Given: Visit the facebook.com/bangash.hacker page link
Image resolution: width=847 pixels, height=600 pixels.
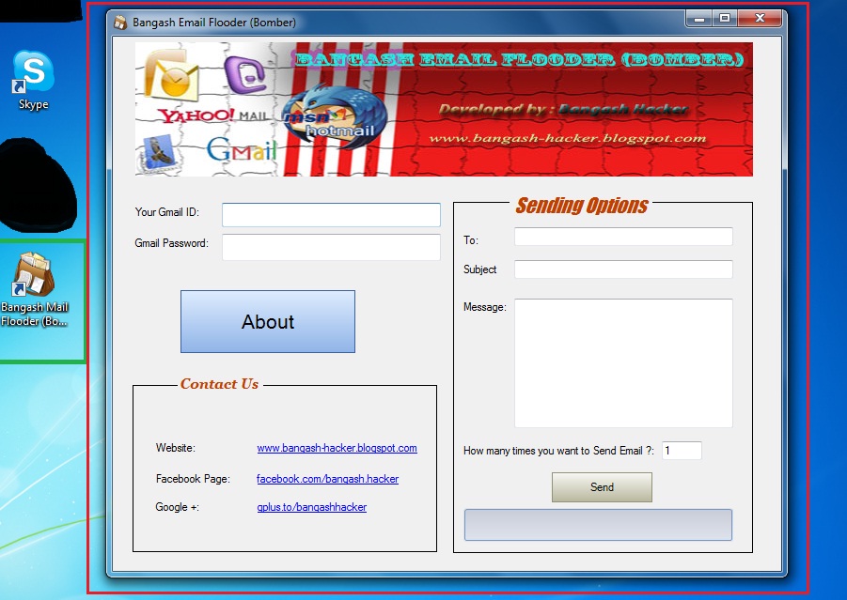Looking at the screenshot, I should pyautogui.click(x=327, y=478).
